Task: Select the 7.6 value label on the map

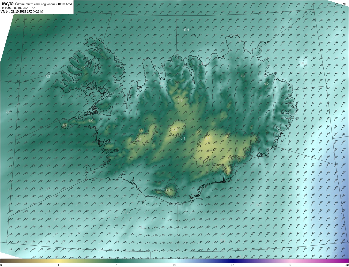Action: (8, 112)
